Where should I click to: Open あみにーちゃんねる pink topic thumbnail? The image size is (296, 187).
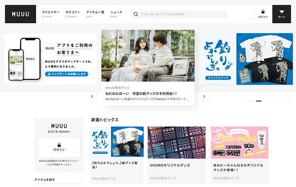tap(240, 143)
